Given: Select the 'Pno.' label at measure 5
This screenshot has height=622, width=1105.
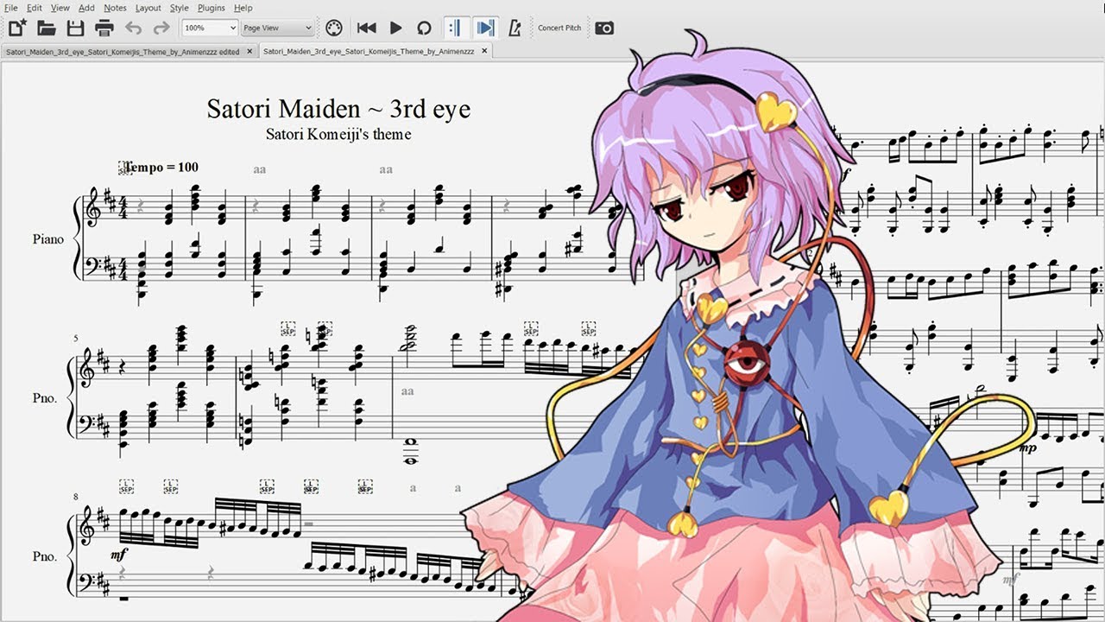Looking at the screenshot, I should 46,398.
